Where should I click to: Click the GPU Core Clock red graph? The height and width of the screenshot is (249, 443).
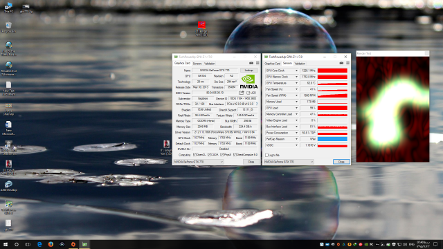pyautogui.click(x=332, y=71)
